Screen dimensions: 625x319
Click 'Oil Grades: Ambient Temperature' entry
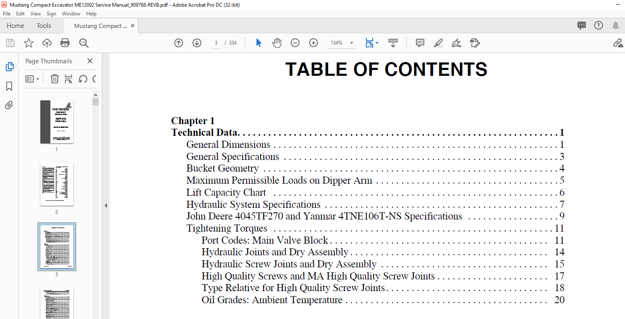[x=272, y=300]
